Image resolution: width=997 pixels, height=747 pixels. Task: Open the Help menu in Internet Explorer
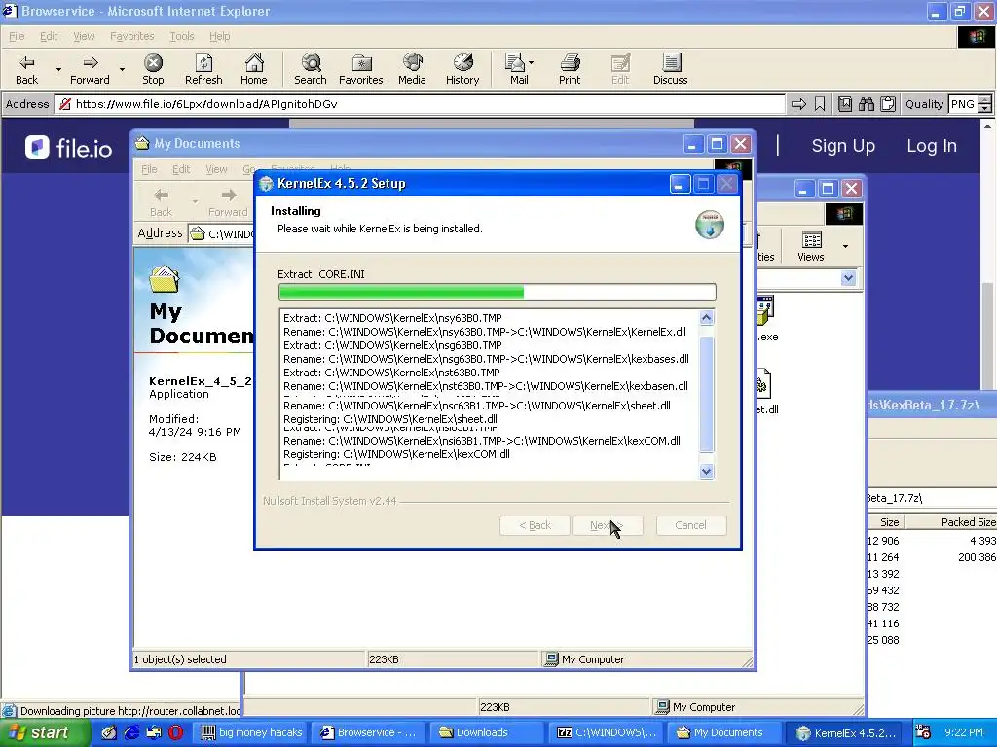(x=219, y=36)
